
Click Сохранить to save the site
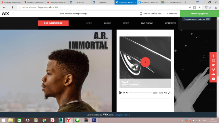[x=172, y=14]
